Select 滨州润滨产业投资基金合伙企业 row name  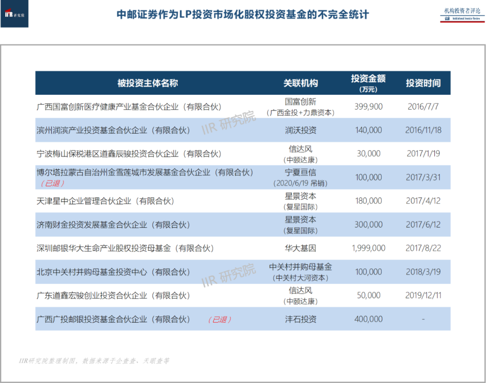[x=113, y=130]
